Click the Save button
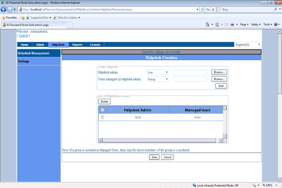The width and height of the screenshot is (282, 188). click(154, 157)
